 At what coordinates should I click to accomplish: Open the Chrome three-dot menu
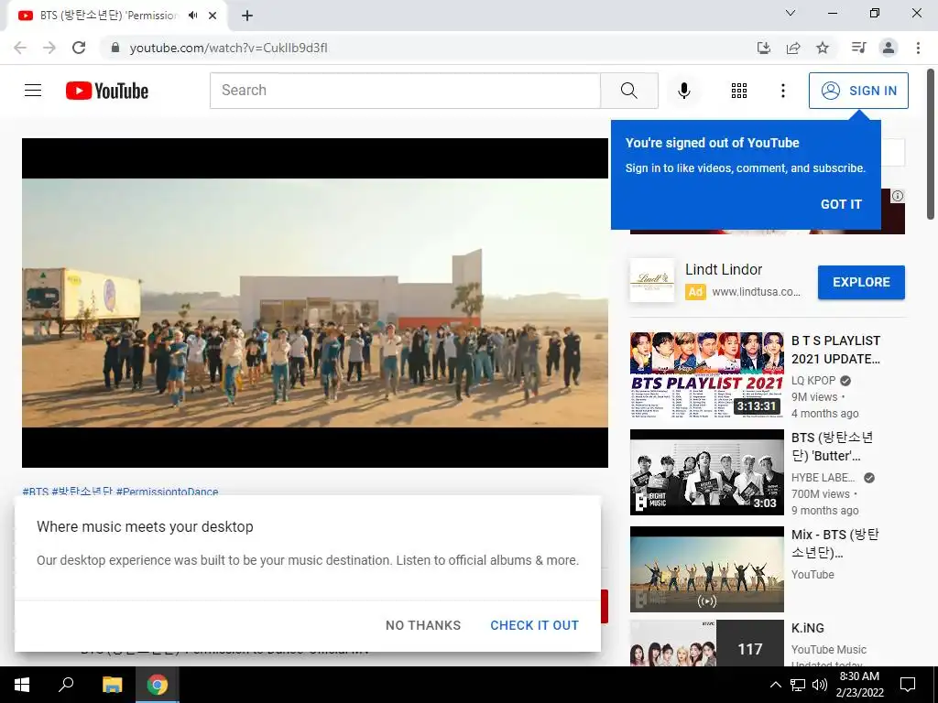[x=918, y=48]
